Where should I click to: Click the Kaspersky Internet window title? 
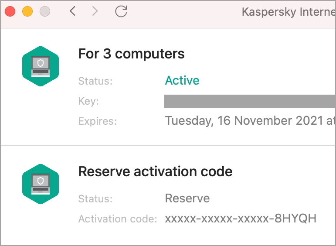(288, 12)
